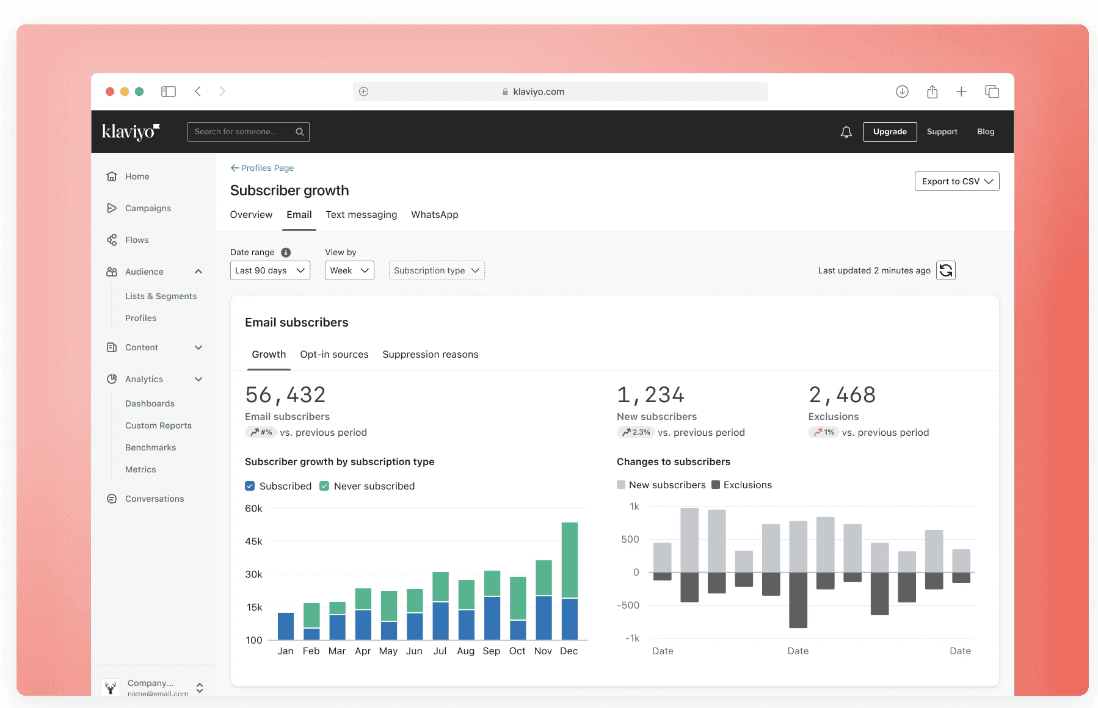Go back to Profiles Page link

pos(262,168)
